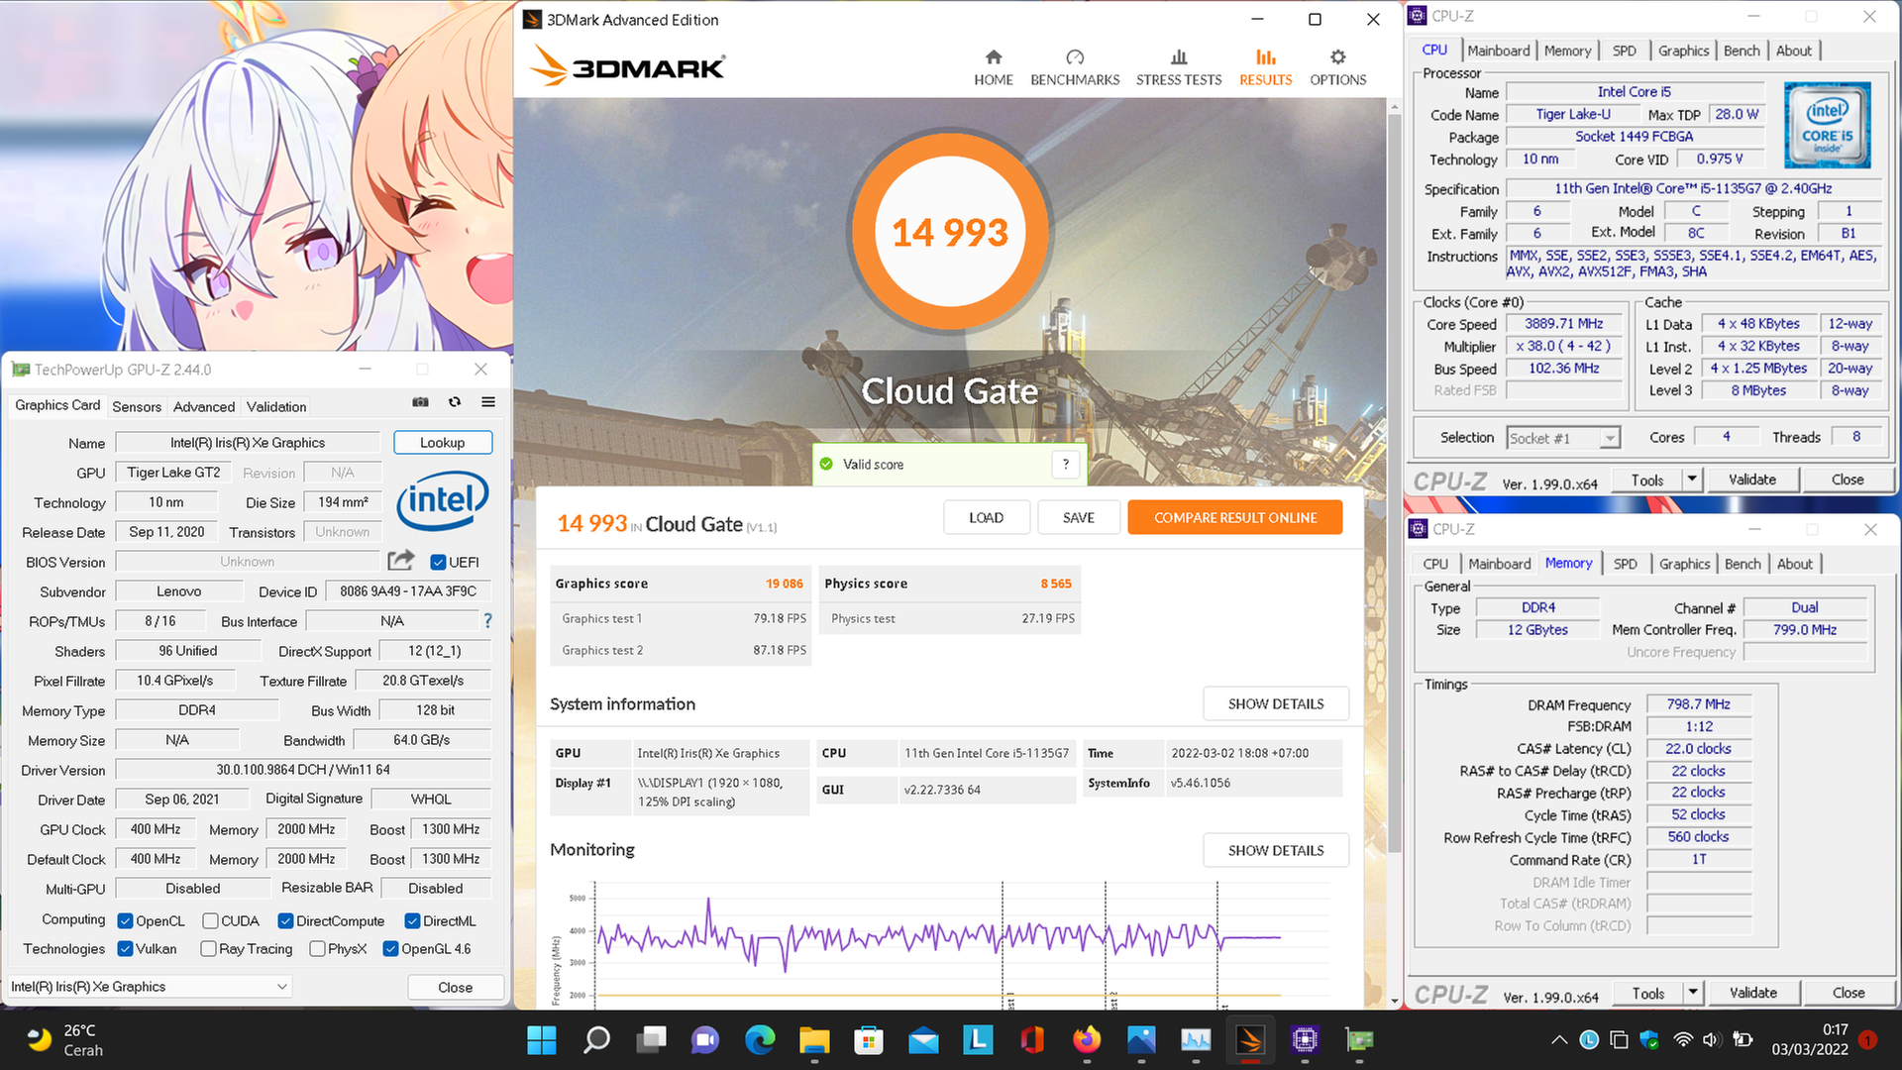Open File Explorer from taskbar
The width and height of the screenshot is (1902, 1070).
point(814,1039)
